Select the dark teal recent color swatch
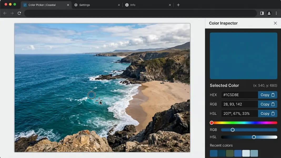281x158 pixels. click(222, 153)
